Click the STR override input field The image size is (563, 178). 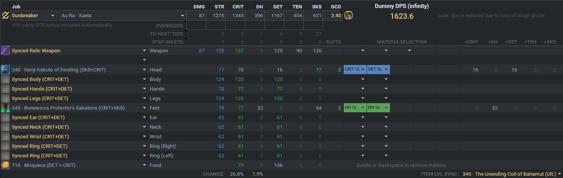[216, 26]
